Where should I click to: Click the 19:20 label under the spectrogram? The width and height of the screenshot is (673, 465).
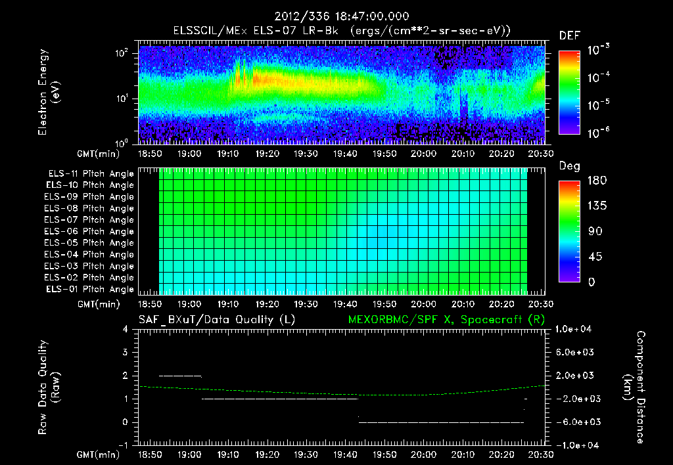pos(267,154)
